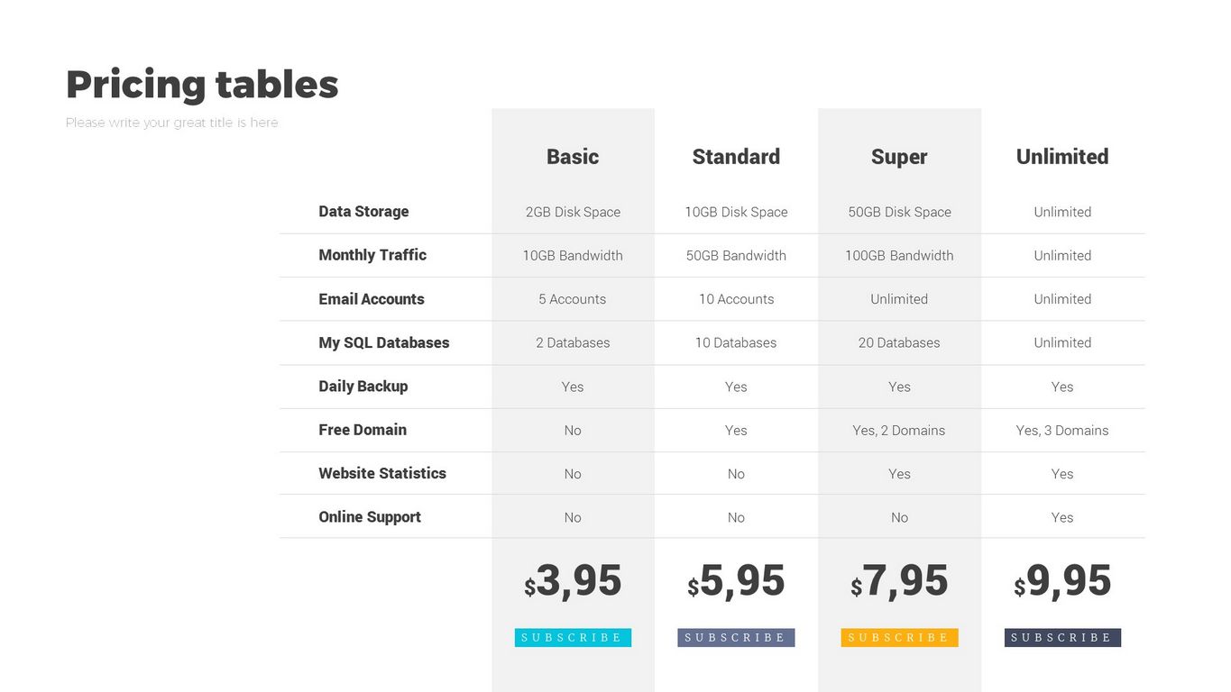Screen dimensions: 1231x692
Task: Click the "100GB Bandwidth" cell
Action: 899,256
